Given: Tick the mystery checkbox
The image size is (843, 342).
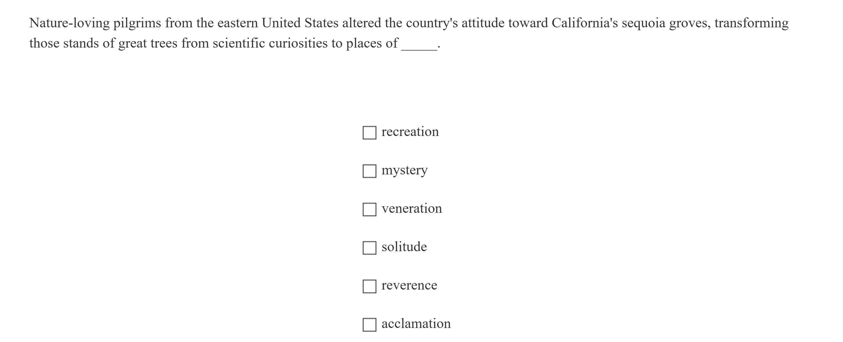Looking at the screenshot, I should 369,171.
